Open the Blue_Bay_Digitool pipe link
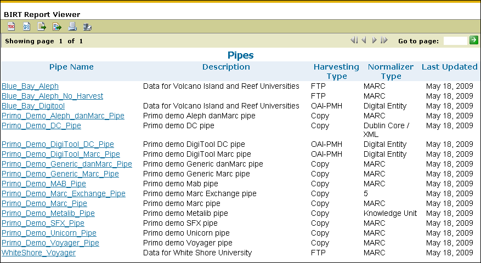The width and height of the screenshot is (481, 263). [33, 106]
